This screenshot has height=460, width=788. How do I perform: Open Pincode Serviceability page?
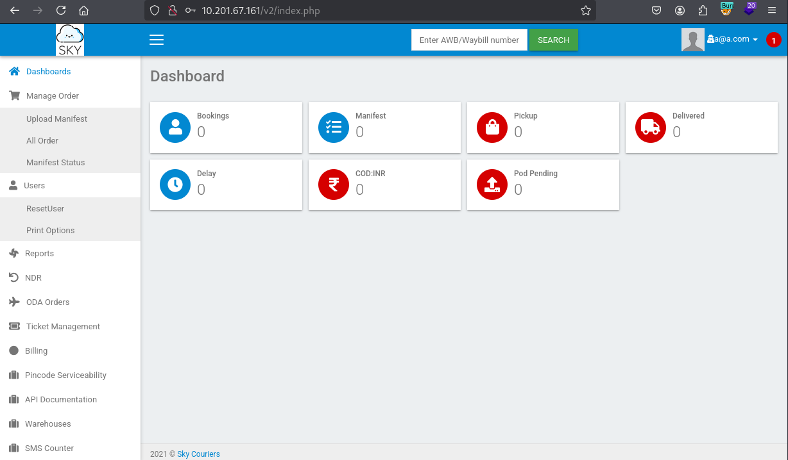tap(70, 375)
